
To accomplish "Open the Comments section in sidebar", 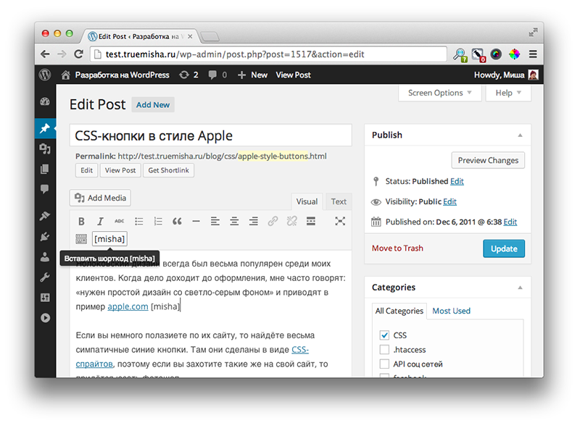I will coord(45,189).
